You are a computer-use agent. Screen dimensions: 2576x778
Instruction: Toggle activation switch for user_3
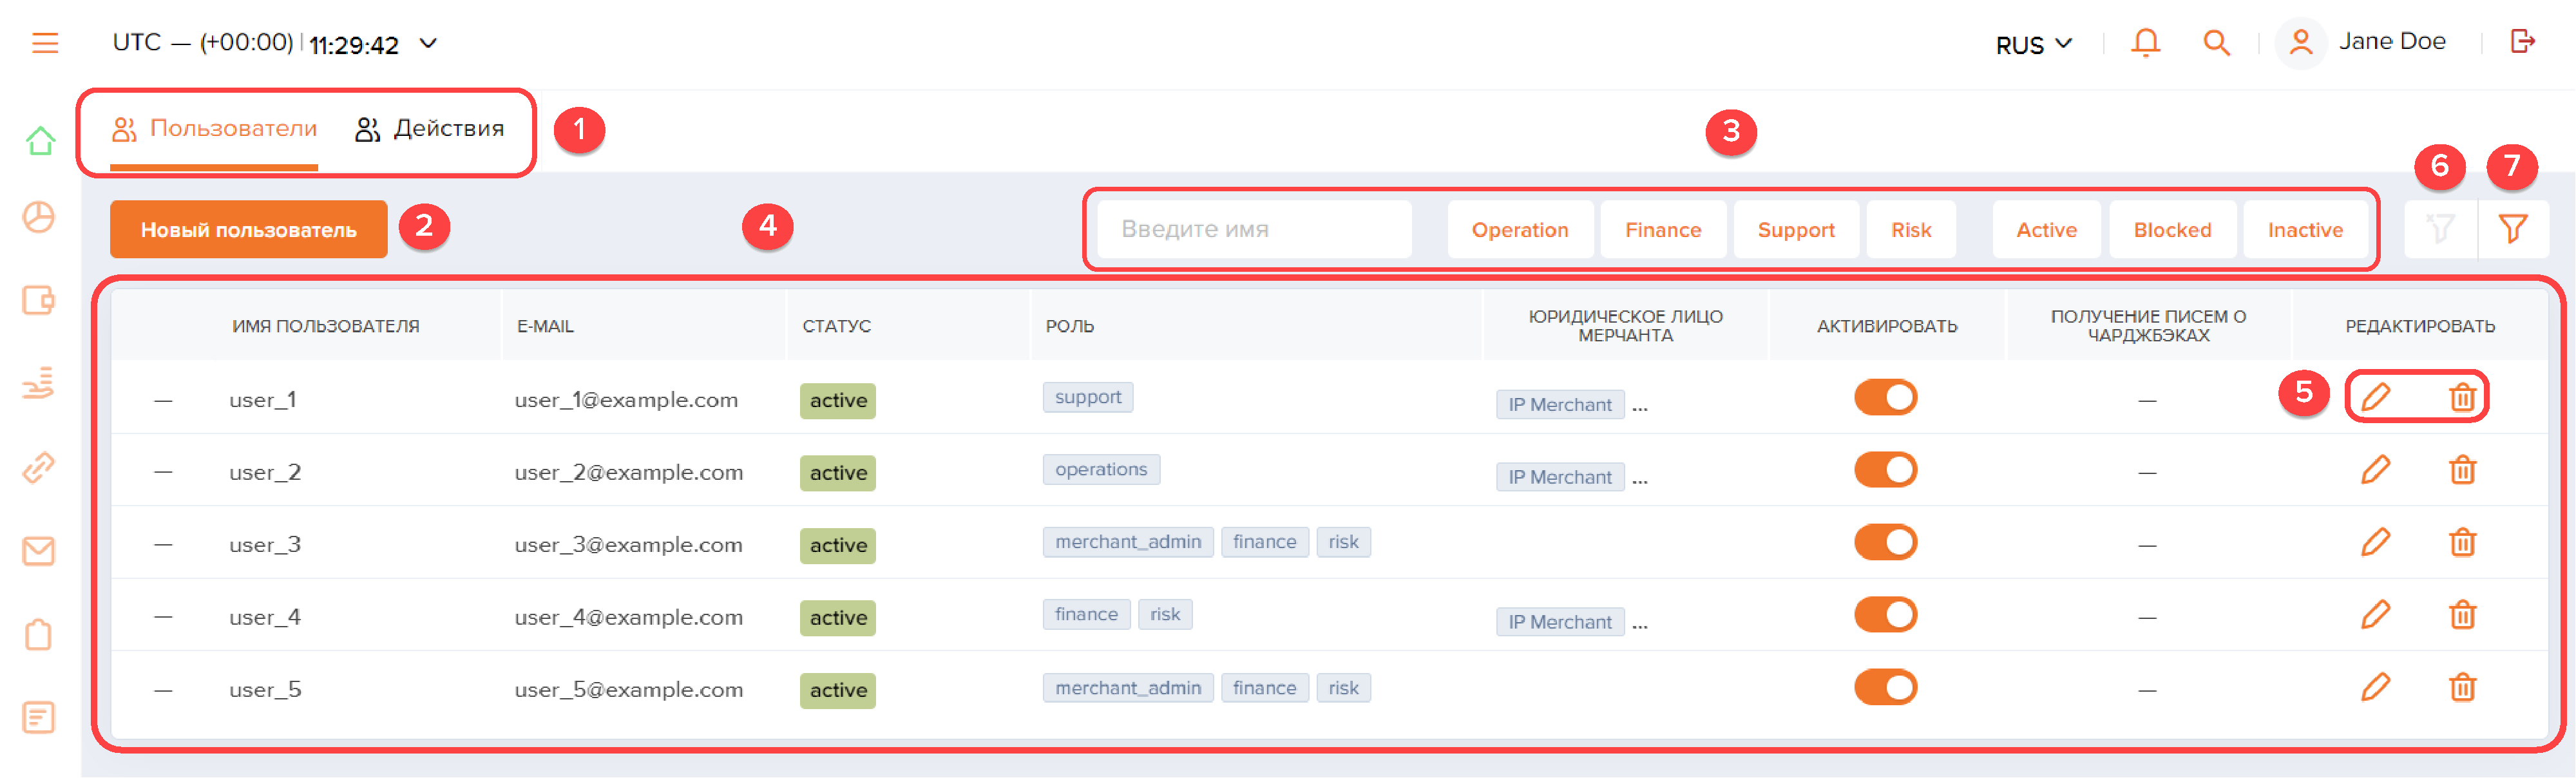click(x=1885, y=542)
